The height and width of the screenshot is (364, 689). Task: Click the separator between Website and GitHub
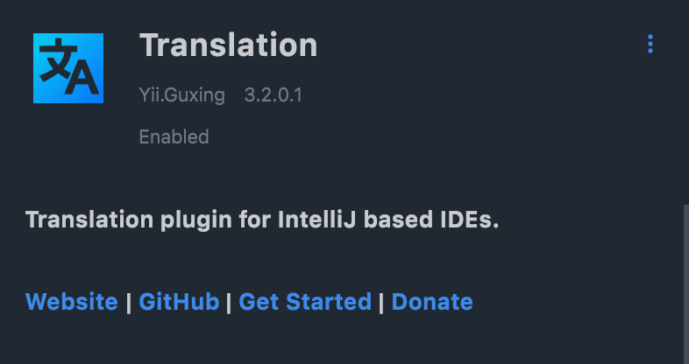click(x=129, y=302)
